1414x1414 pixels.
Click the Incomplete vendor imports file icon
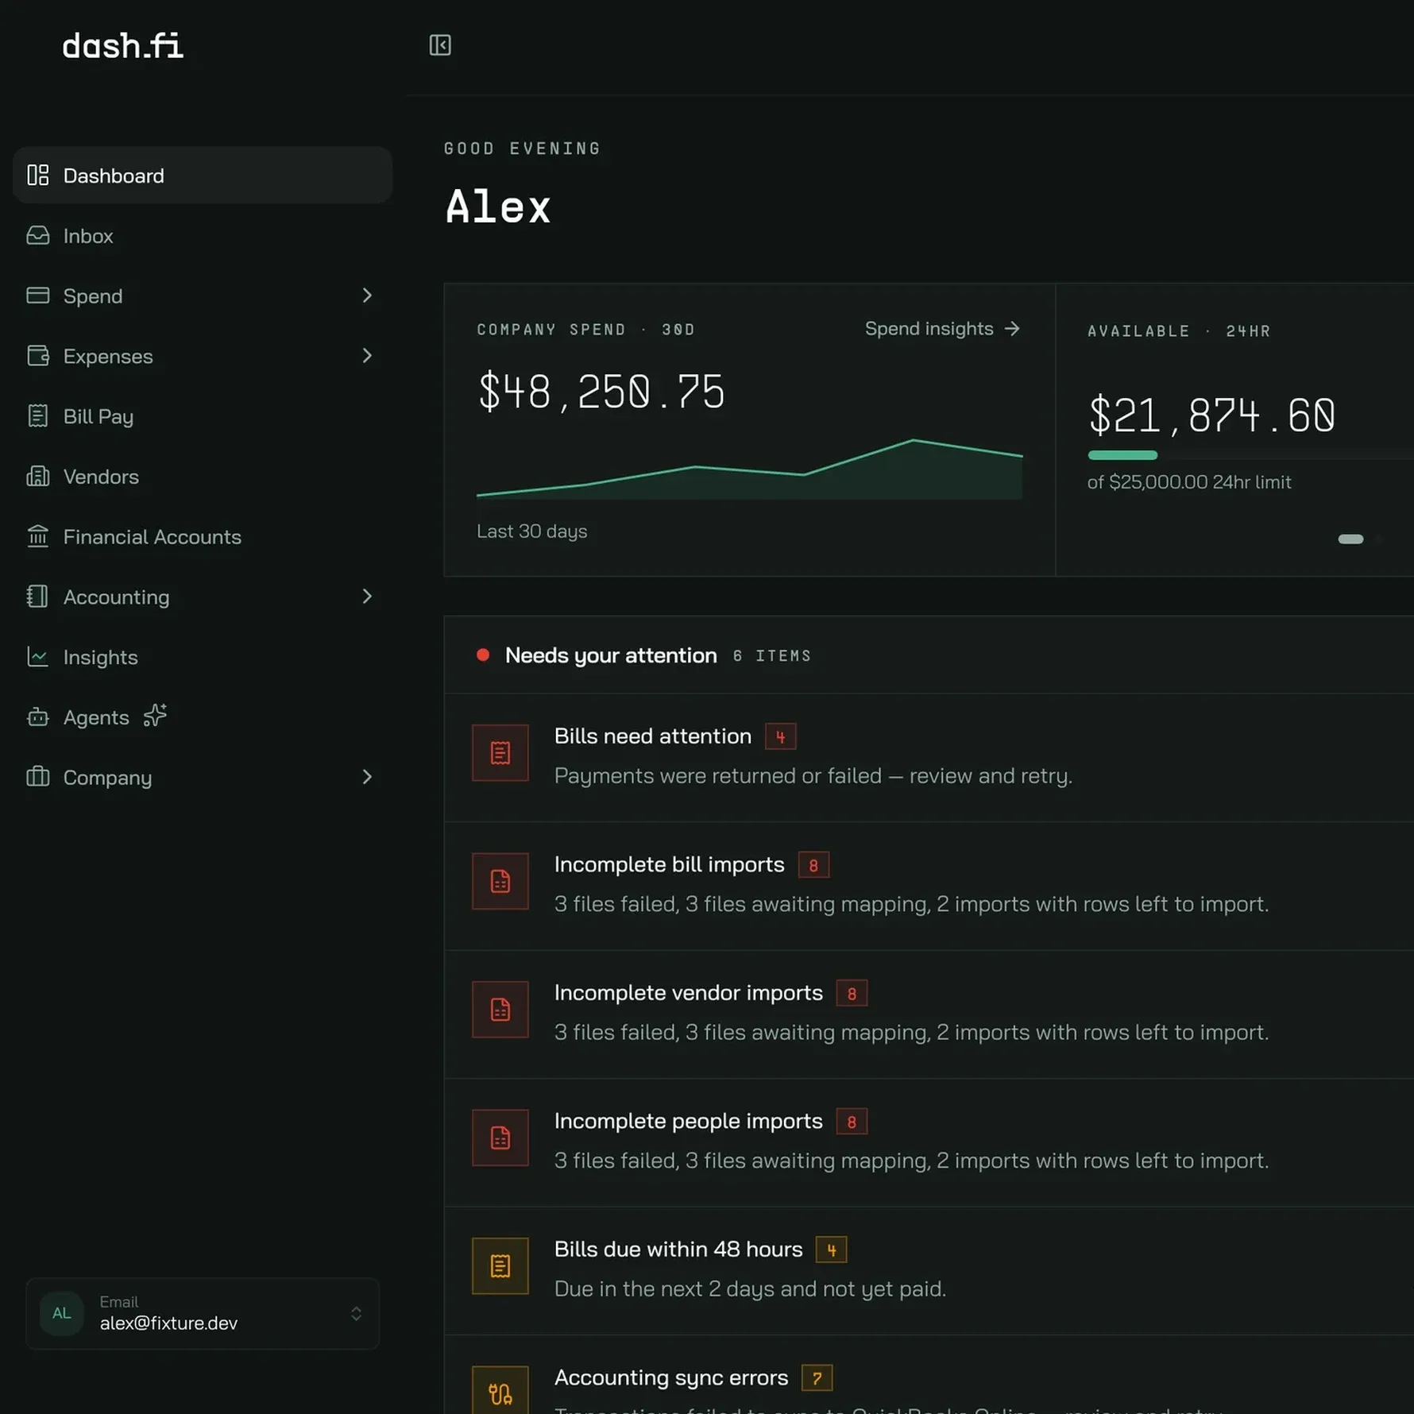tap(500, 1009)
